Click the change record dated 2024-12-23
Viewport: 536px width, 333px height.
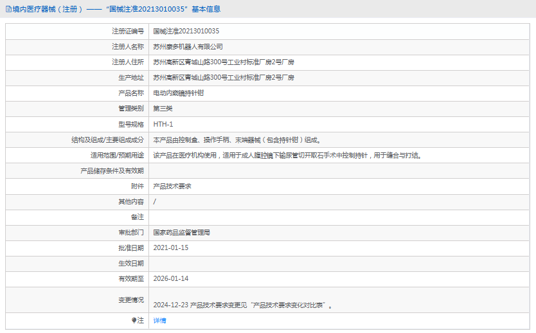click(243, 305)
